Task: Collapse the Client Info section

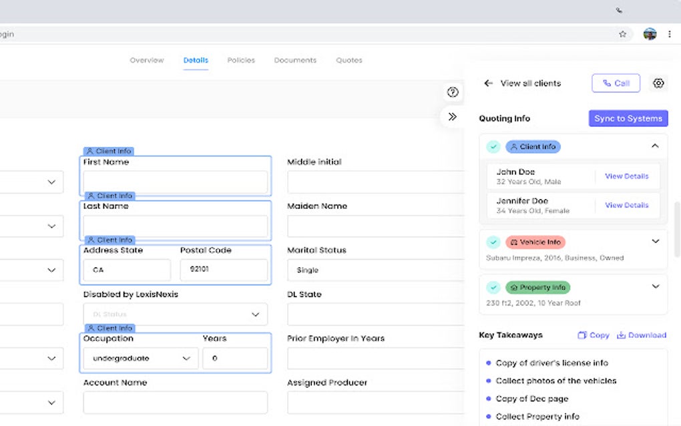Action: point(655,146)
